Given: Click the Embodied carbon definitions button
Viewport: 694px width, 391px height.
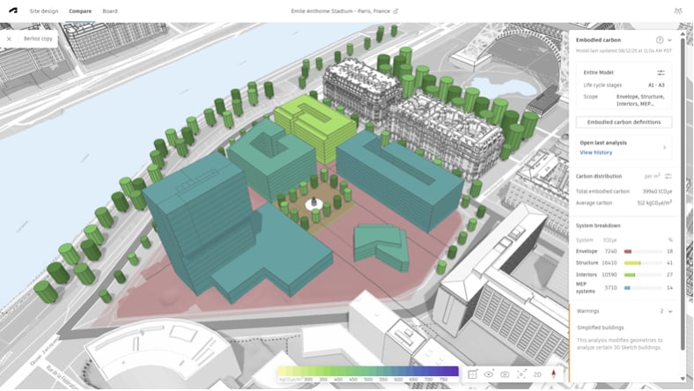Looking at the screenshot, I should coord(624,122).
